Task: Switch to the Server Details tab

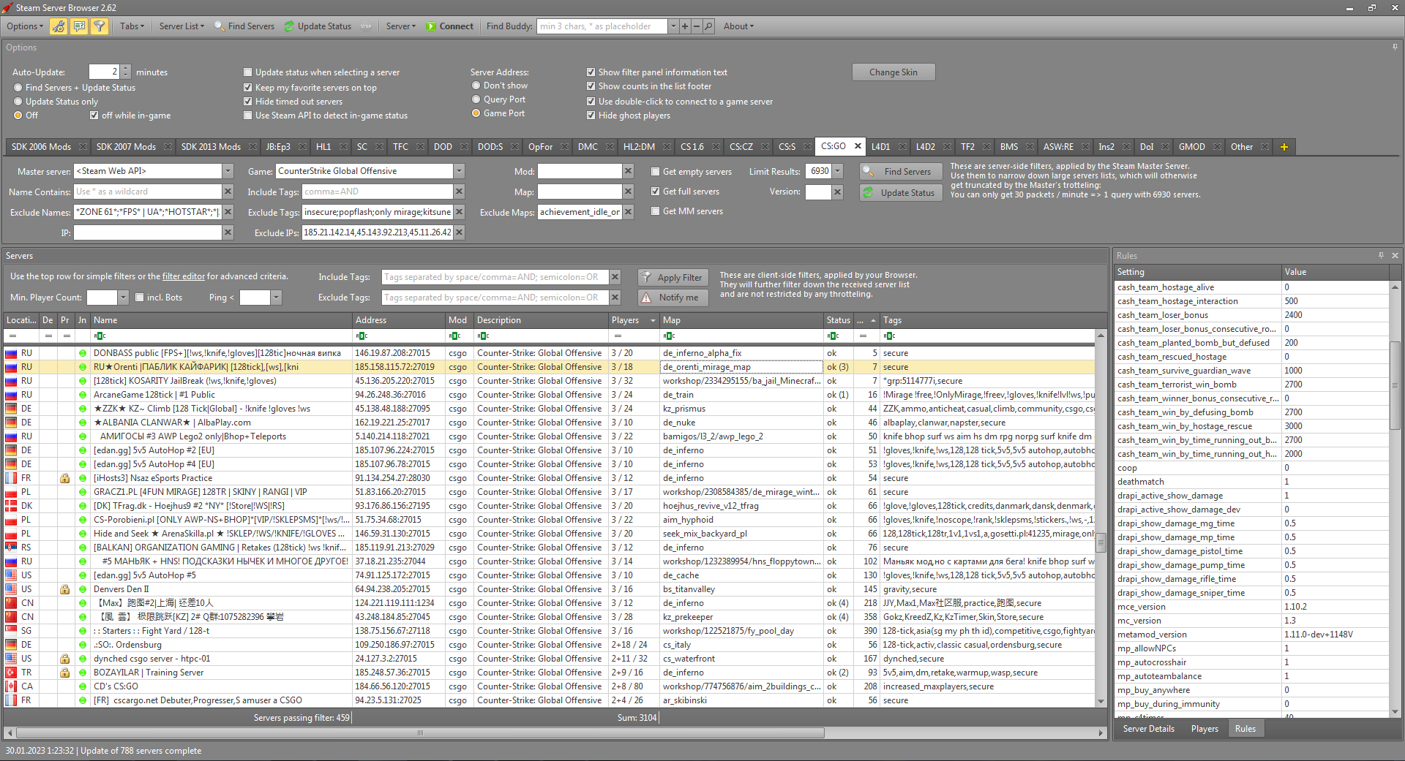Action: 1149,729
